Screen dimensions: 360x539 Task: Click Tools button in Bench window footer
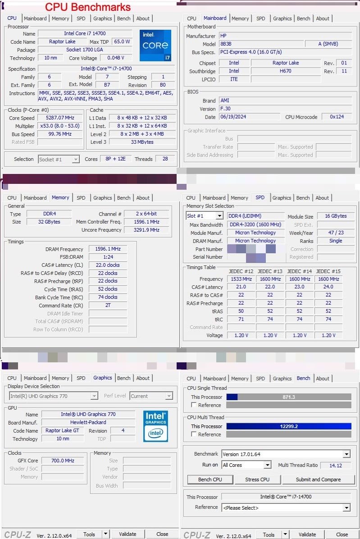pos(269,534)
